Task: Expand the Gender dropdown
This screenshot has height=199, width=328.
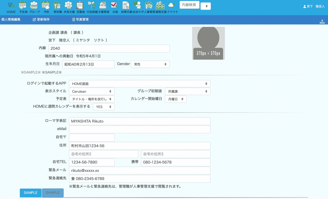Action: (150, 64)
